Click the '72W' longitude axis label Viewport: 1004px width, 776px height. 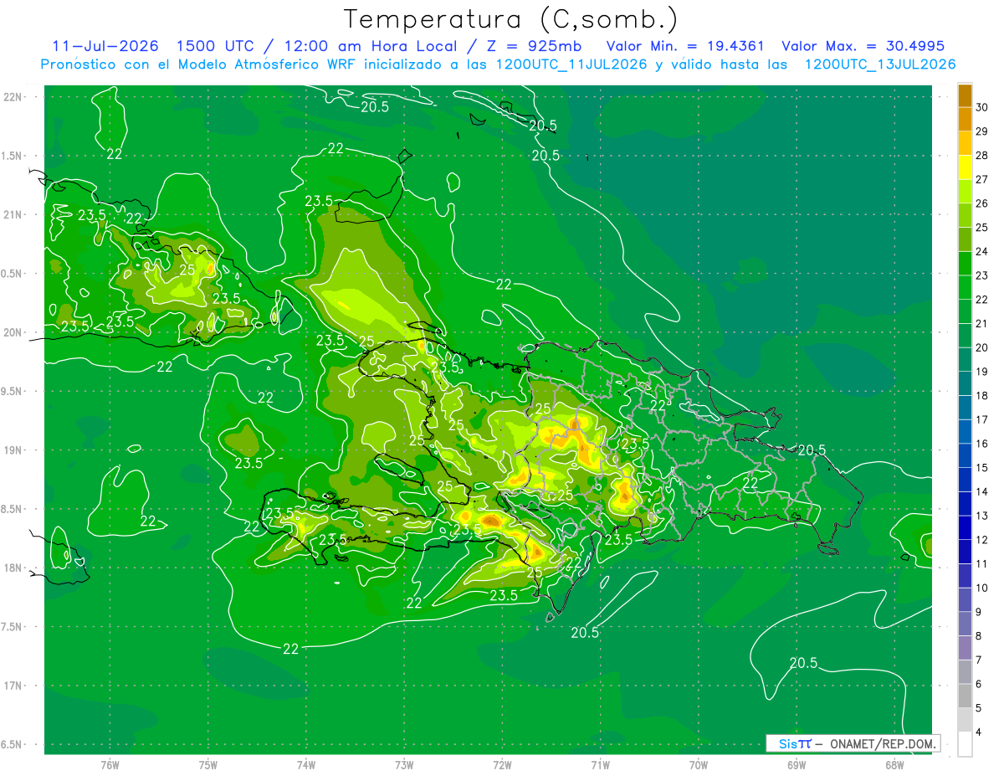tap(502, 765)
